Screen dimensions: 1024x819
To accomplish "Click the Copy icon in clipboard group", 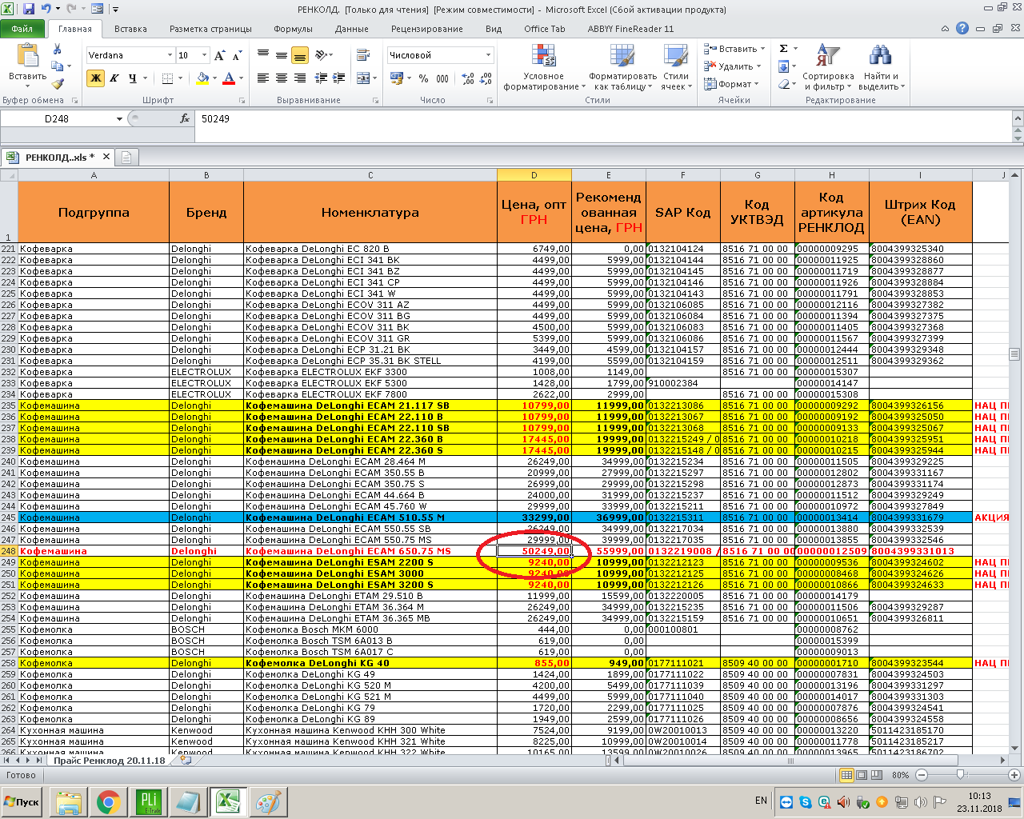I will [58, 66].
